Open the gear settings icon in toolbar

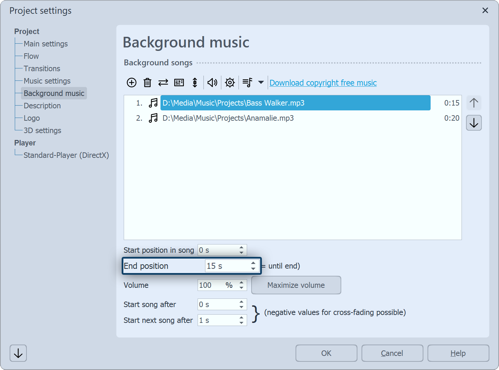[230, 83]
